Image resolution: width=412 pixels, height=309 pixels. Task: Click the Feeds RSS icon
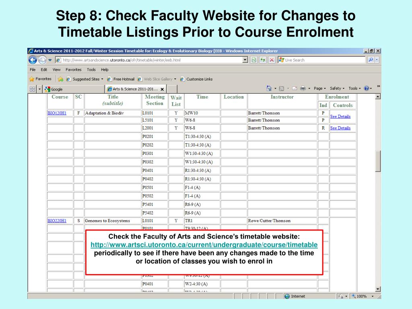(x=281, y=89)
